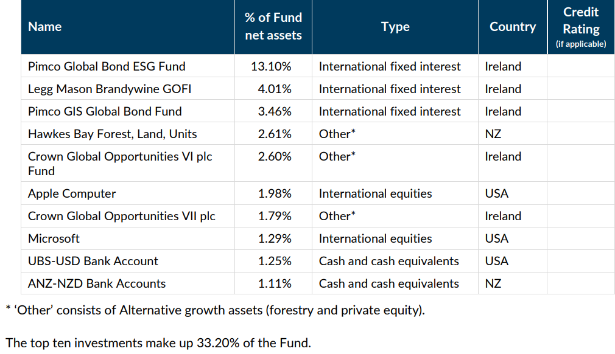Click the Credit Rating column header
This screenshot has width=615, height=354.
pyautogui.click(x=581, y=27)
